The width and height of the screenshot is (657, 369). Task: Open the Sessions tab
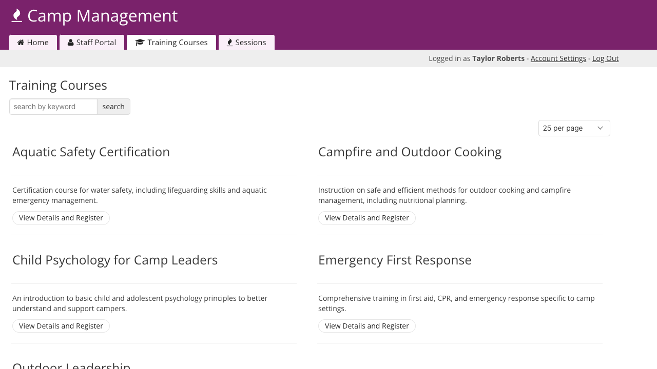coord(247,43)
